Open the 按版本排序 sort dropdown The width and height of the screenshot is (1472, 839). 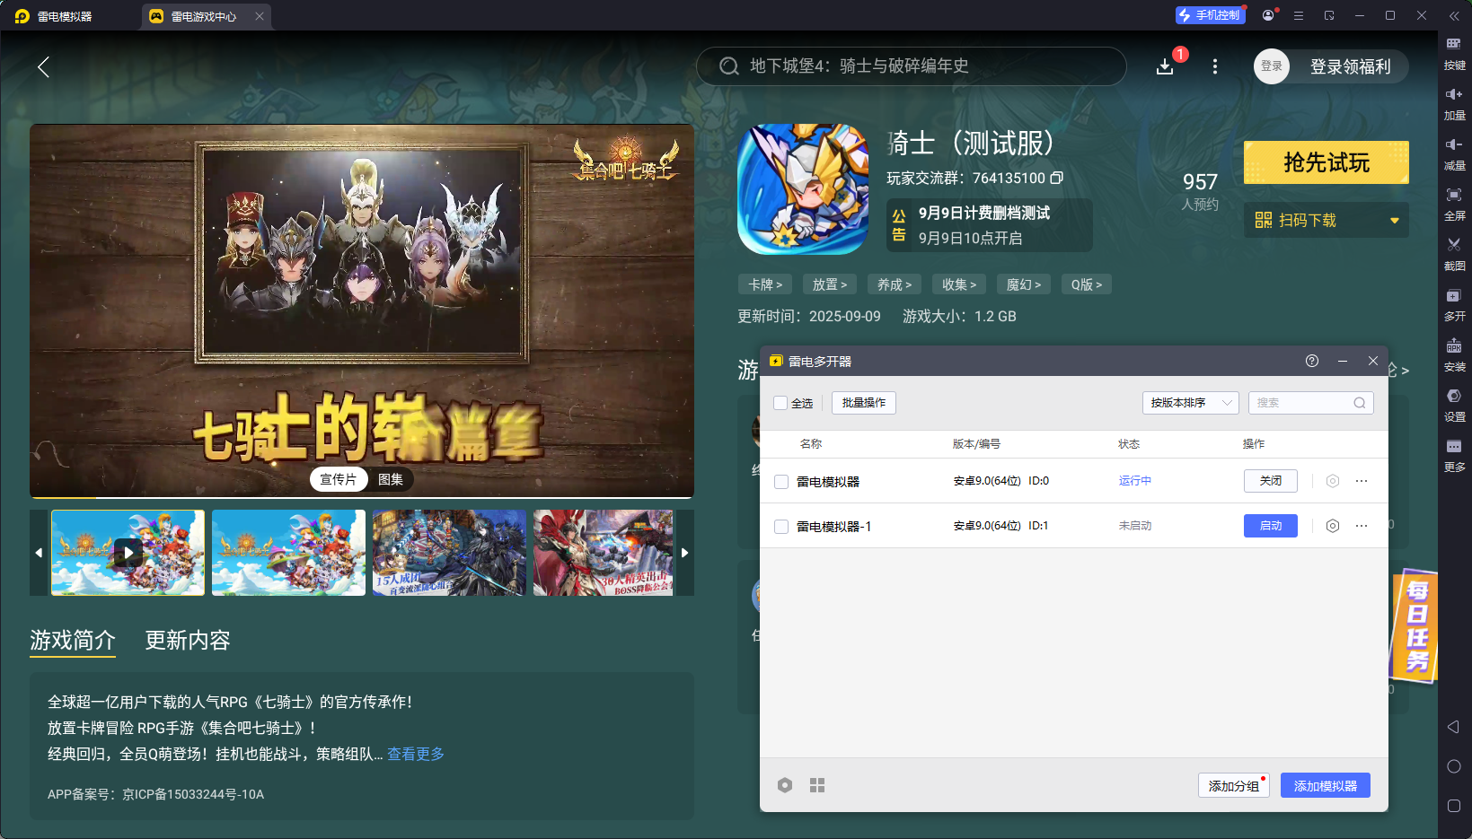tap(1191, 403)
